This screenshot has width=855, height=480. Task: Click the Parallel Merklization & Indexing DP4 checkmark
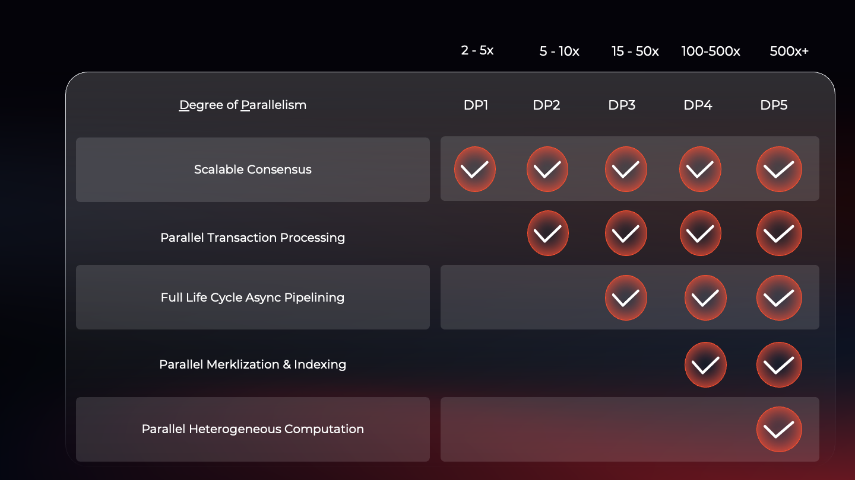point(705,364)
